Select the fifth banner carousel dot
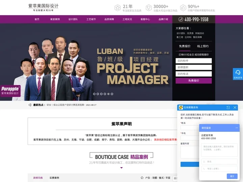Image resolution: width=243 pixels, height=182 pixels. click(x=108, y=94)
